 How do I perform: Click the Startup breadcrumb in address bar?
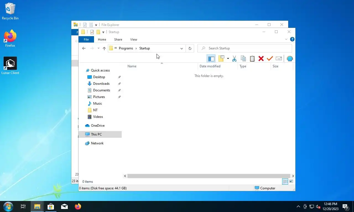pyautogui.click(x=144, y=48)
